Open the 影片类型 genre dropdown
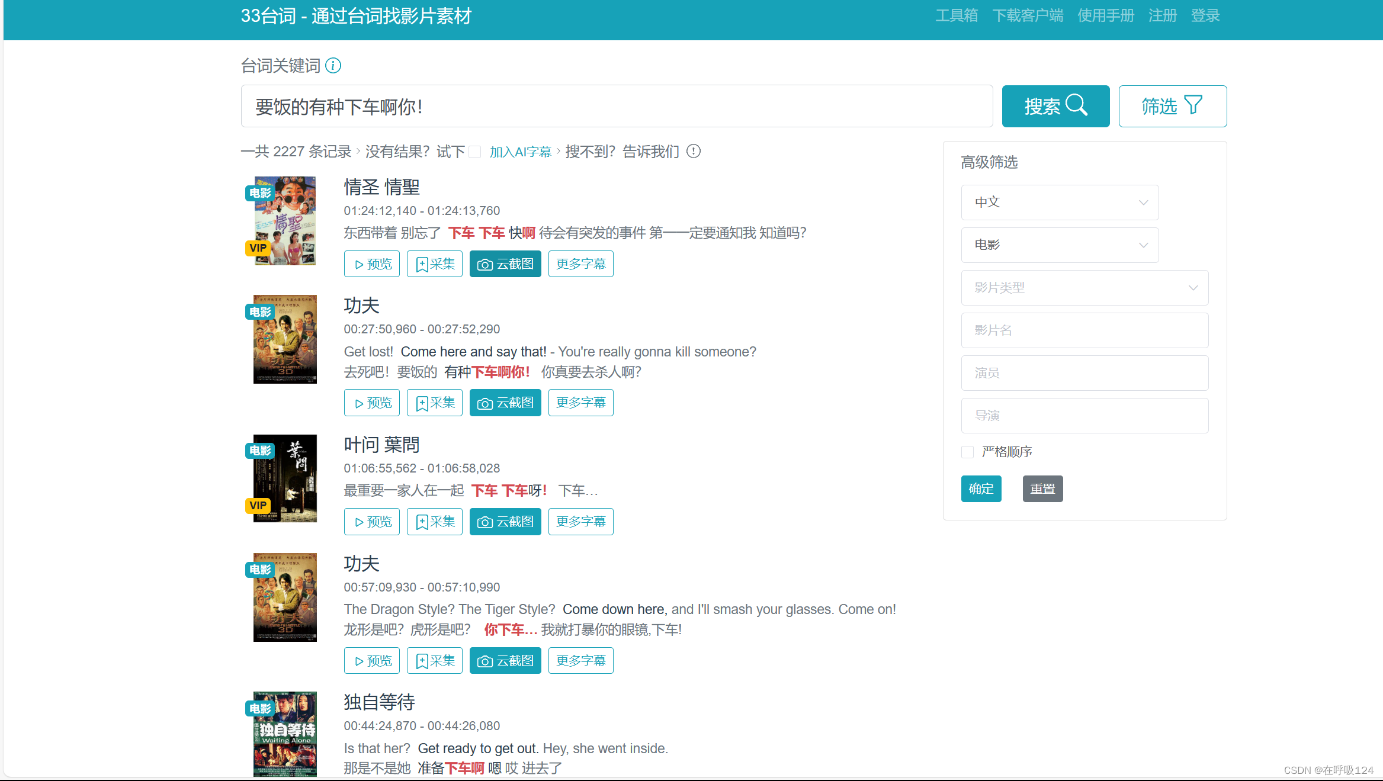 1084,288
